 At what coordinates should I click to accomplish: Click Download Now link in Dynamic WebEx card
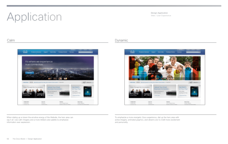coord(183,96)
